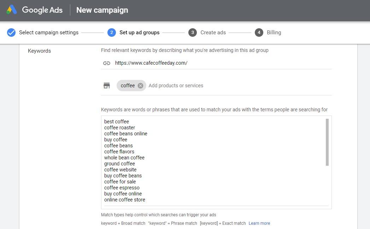Click the keyword 'coffee espresso'

point(122,188)
